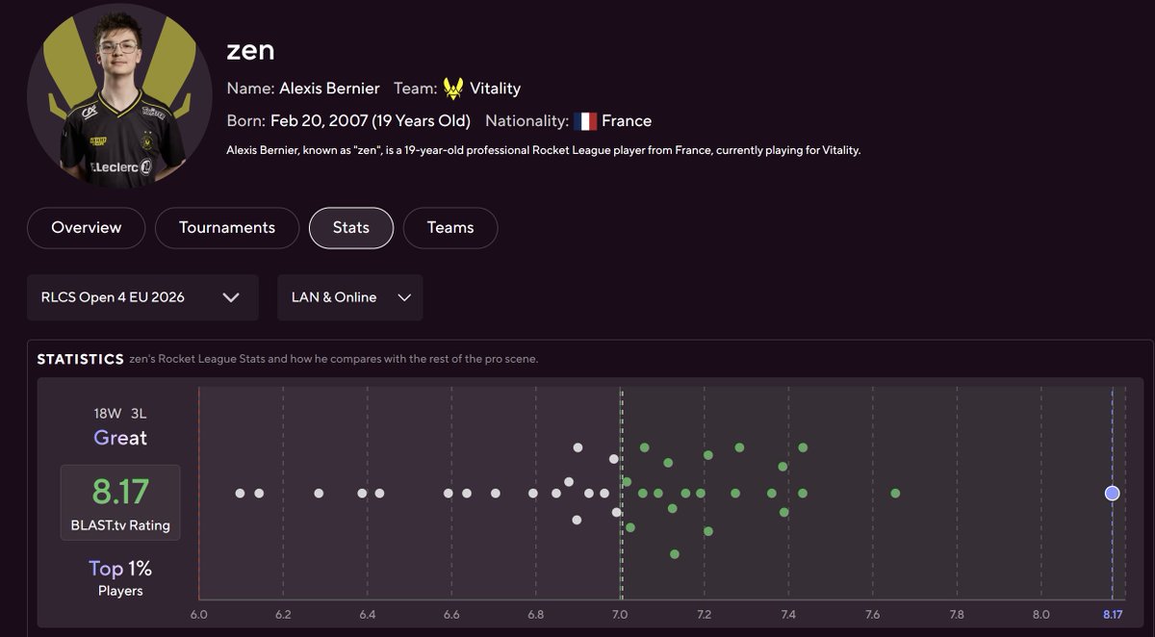
Task: Open the Teams tab
Action: point(450,228)
